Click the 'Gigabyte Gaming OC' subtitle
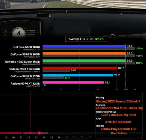146x140 pixels. (x=31, y=64)
